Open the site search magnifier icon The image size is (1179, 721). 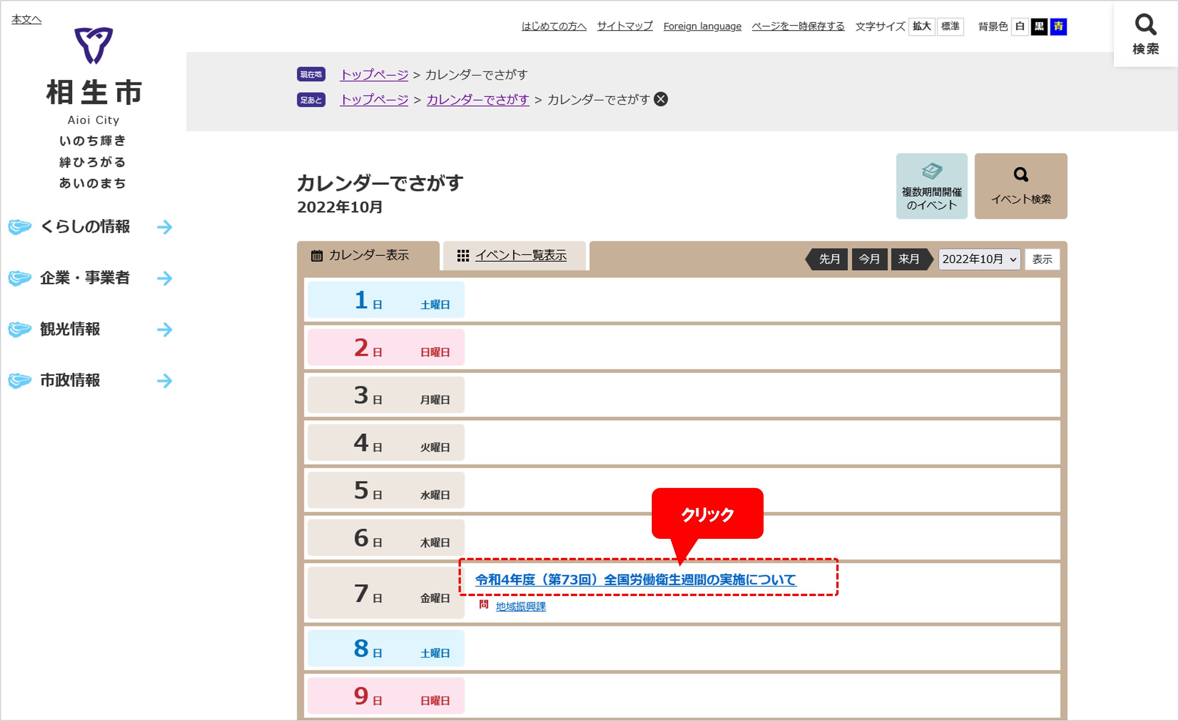point(1145,25)
